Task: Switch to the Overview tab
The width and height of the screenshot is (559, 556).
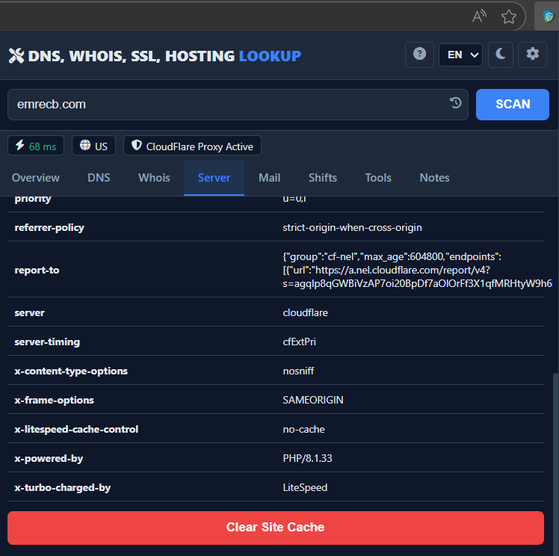Action: (x=36, y=178)
